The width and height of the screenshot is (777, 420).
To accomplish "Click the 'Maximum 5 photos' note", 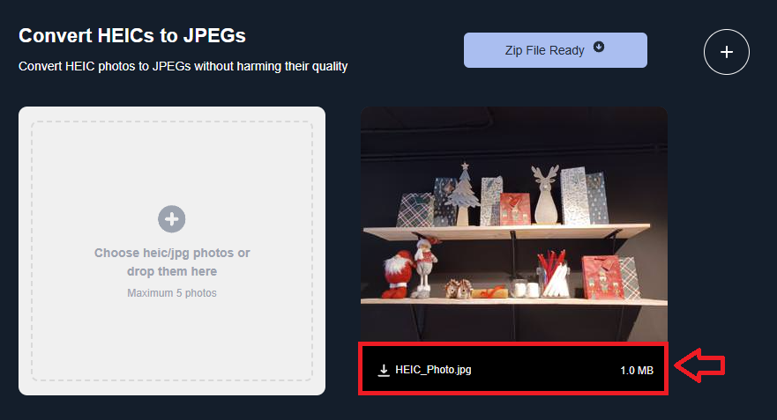I will pos(172,293).
